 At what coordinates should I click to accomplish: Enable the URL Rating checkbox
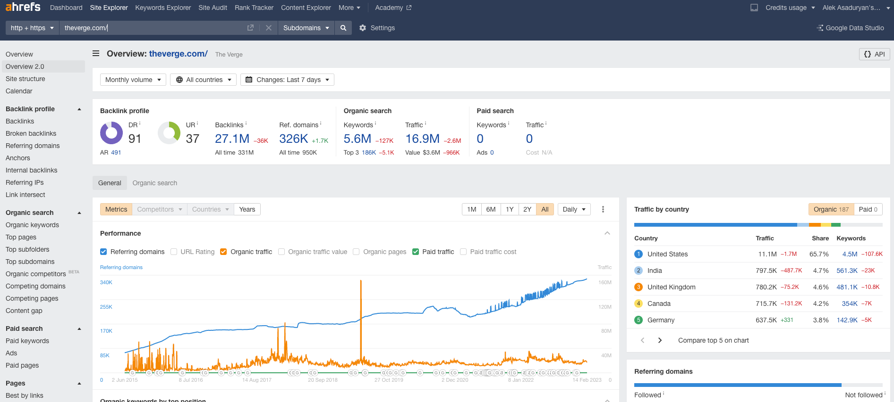pos(174,252)
